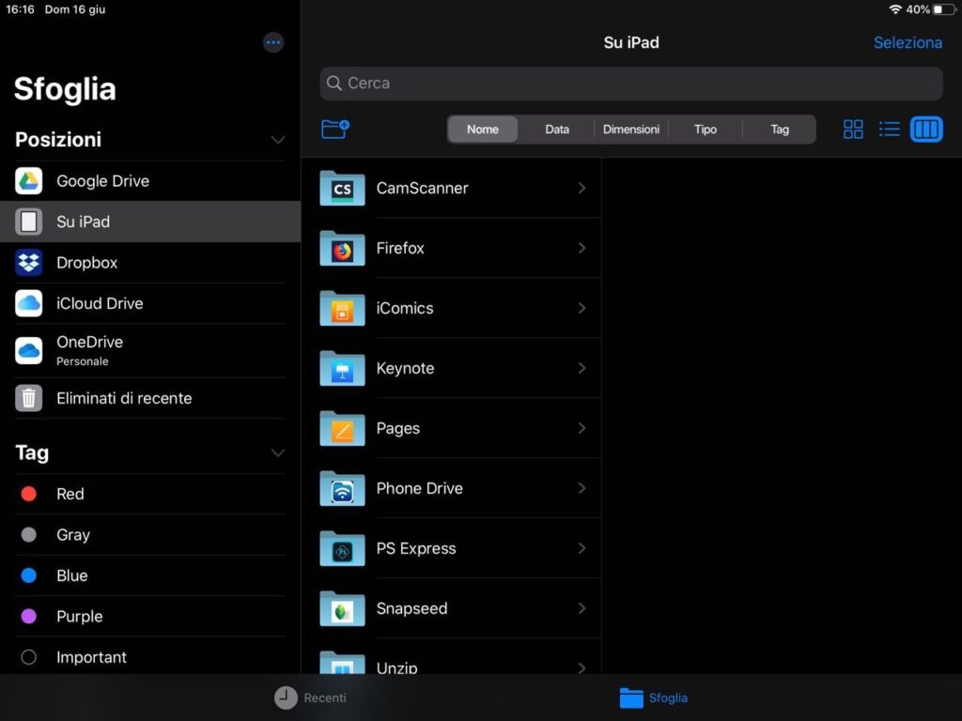Focus the Cerca search field
962x721 pixels.
(x=630, y=84)
